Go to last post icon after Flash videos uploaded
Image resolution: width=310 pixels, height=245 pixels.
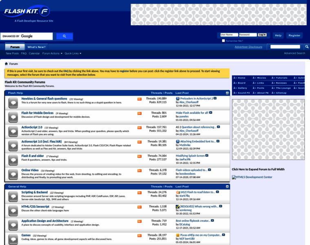pyautogui.click(x=210, y=170)
